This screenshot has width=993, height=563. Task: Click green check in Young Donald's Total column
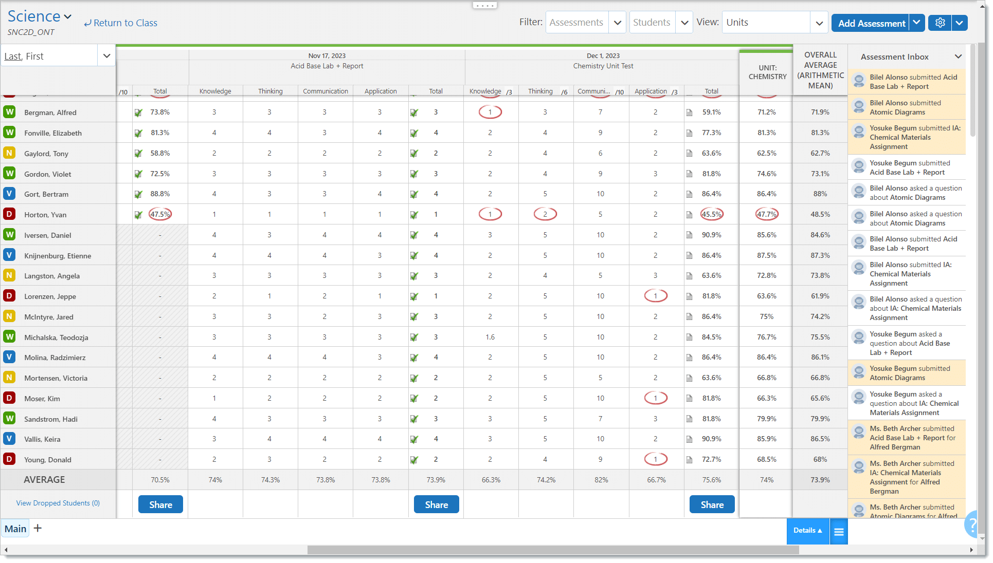(414, 460)
